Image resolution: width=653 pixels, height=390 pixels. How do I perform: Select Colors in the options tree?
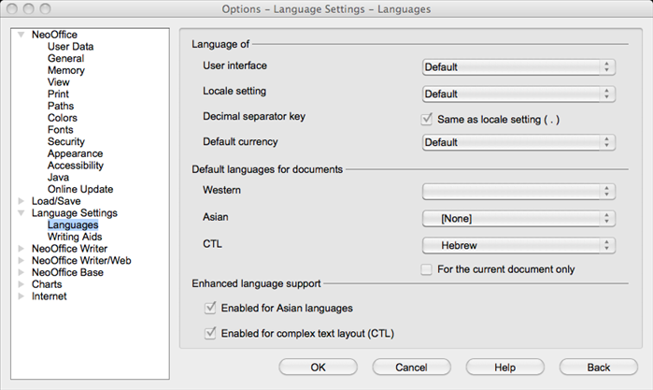(63, 118)
